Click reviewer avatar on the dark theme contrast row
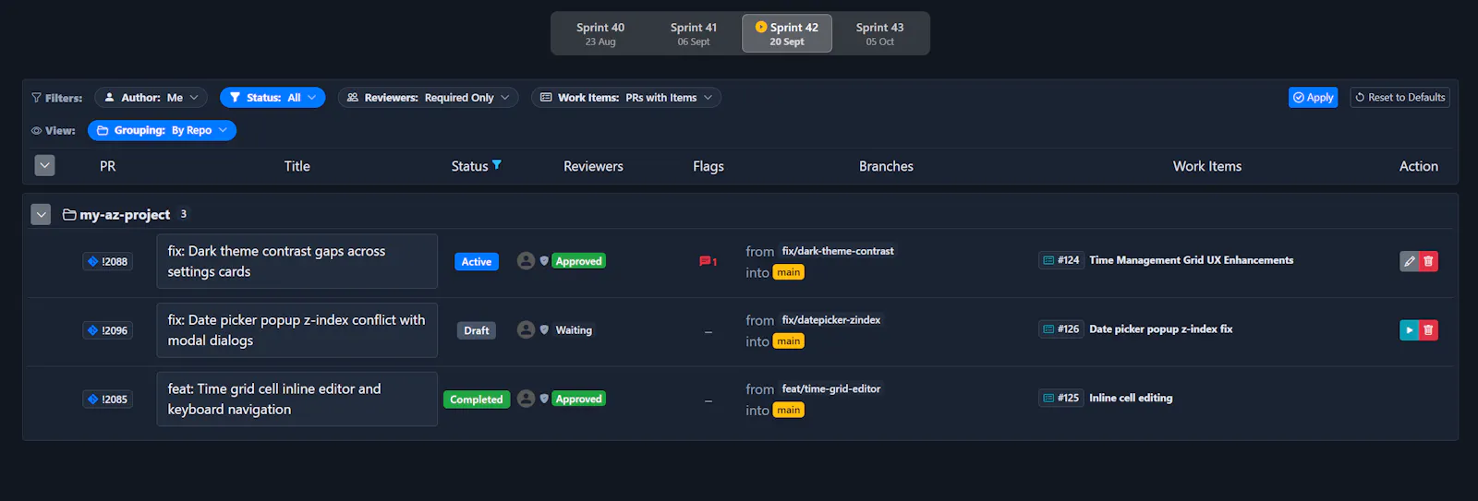 (526, 261)
